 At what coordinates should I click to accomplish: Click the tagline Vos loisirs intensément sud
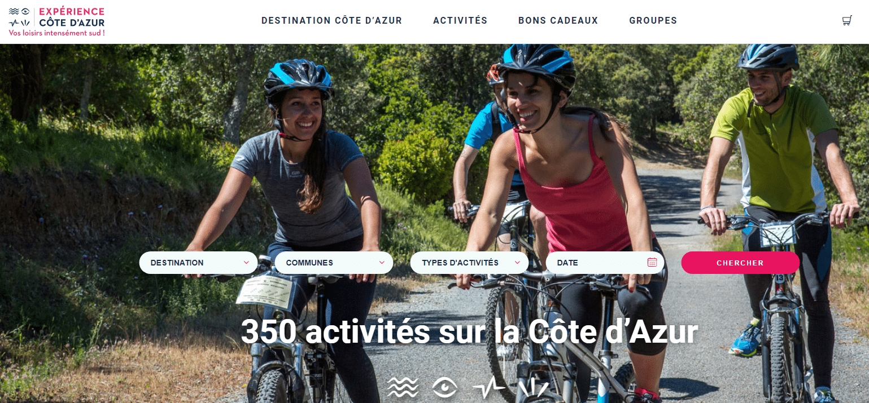(x=57, y=33)
